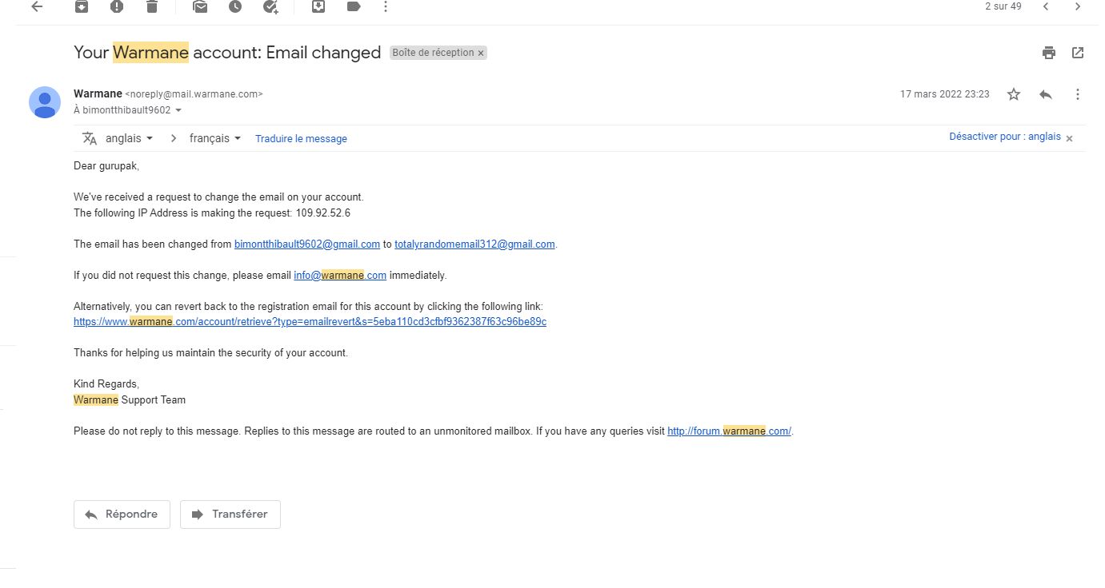This screenshot has width=1105, height=588.
Task: Open the source language anglais dropdown
Action: [x=129, y=138]
